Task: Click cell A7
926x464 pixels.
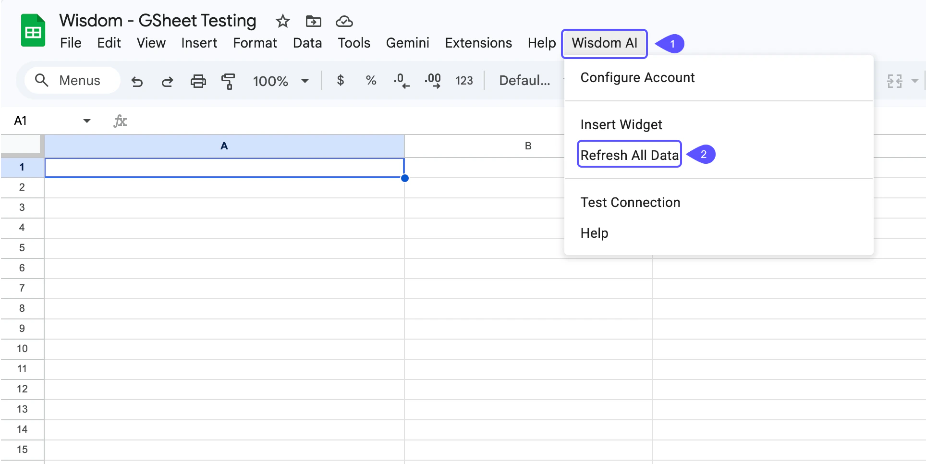Action: pos(224,289)
